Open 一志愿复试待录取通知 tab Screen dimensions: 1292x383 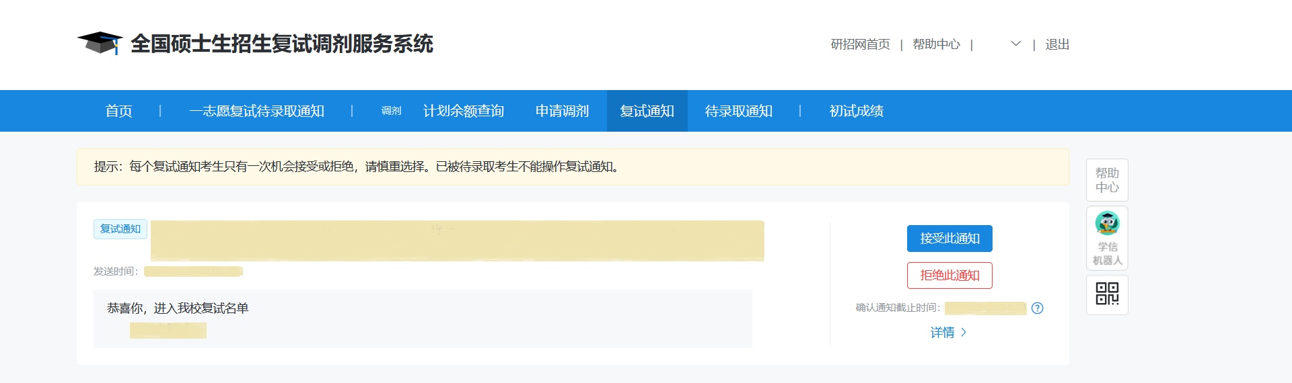256,112
